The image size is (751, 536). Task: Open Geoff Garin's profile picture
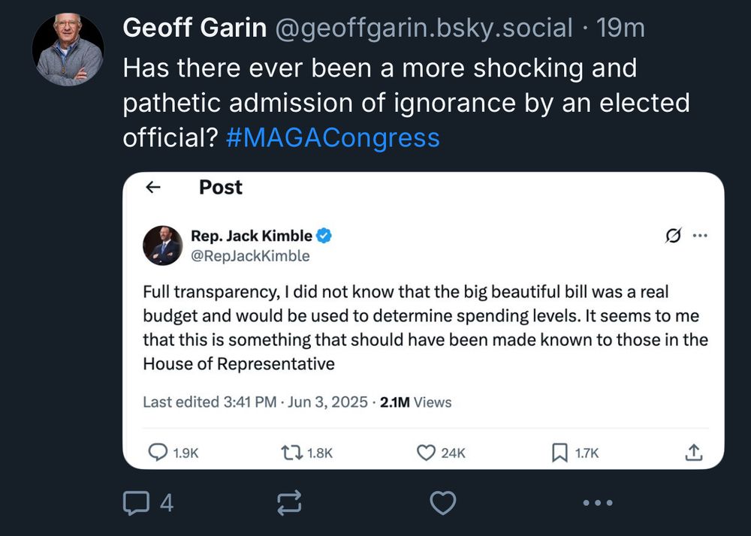(68, 50)
